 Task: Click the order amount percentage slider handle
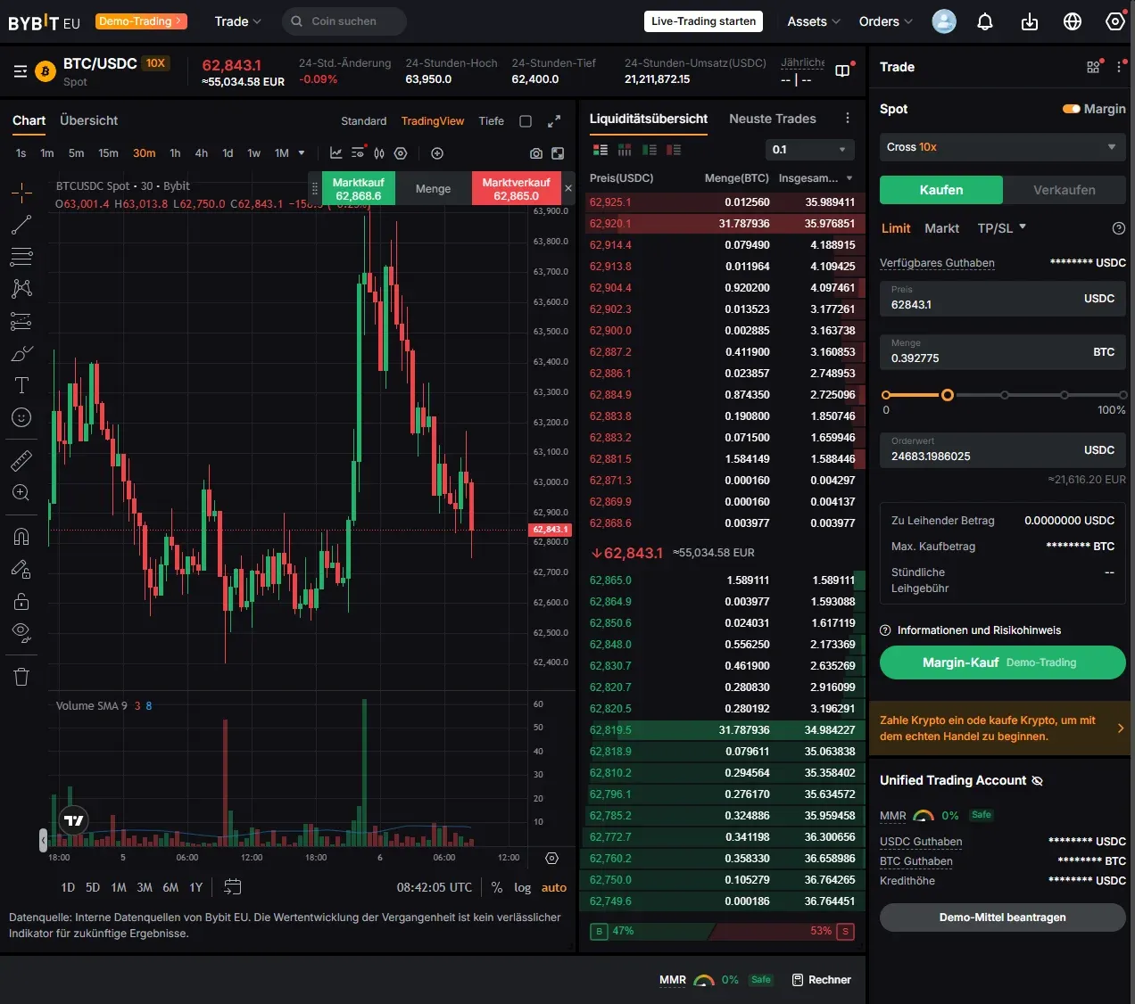point(948,395)
